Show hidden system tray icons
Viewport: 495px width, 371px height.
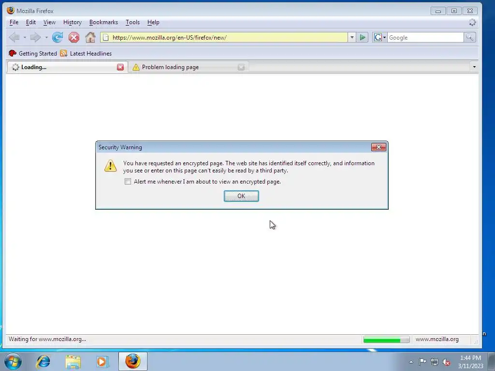pyautogui.click(x=411, y=361)
